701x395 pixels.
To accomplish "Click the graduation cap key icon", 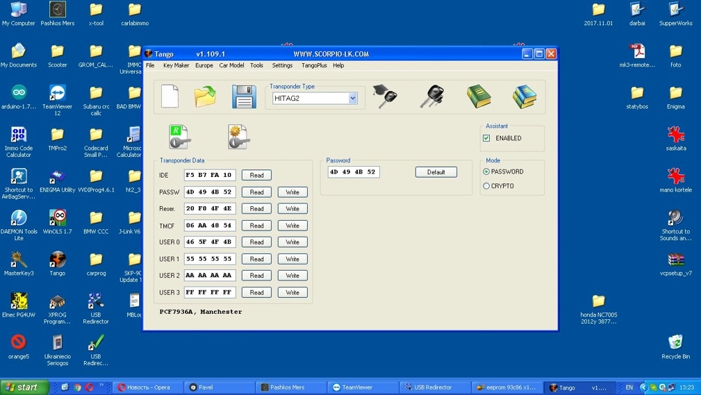I will 384,96.
